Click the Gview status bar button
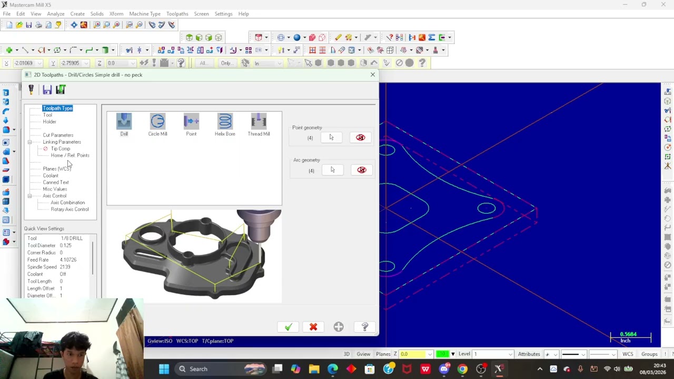The image size is (674, 379). [x=363, y=354]
